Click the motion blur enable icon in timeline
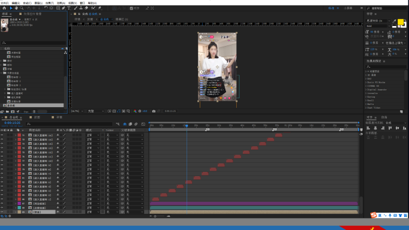 (136, 124)
